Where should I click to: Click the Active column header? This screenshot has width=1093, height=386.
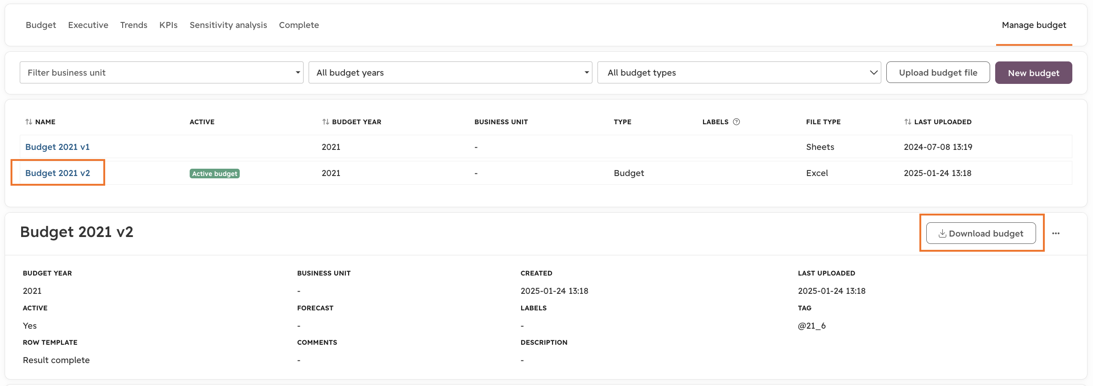point(202,122)
